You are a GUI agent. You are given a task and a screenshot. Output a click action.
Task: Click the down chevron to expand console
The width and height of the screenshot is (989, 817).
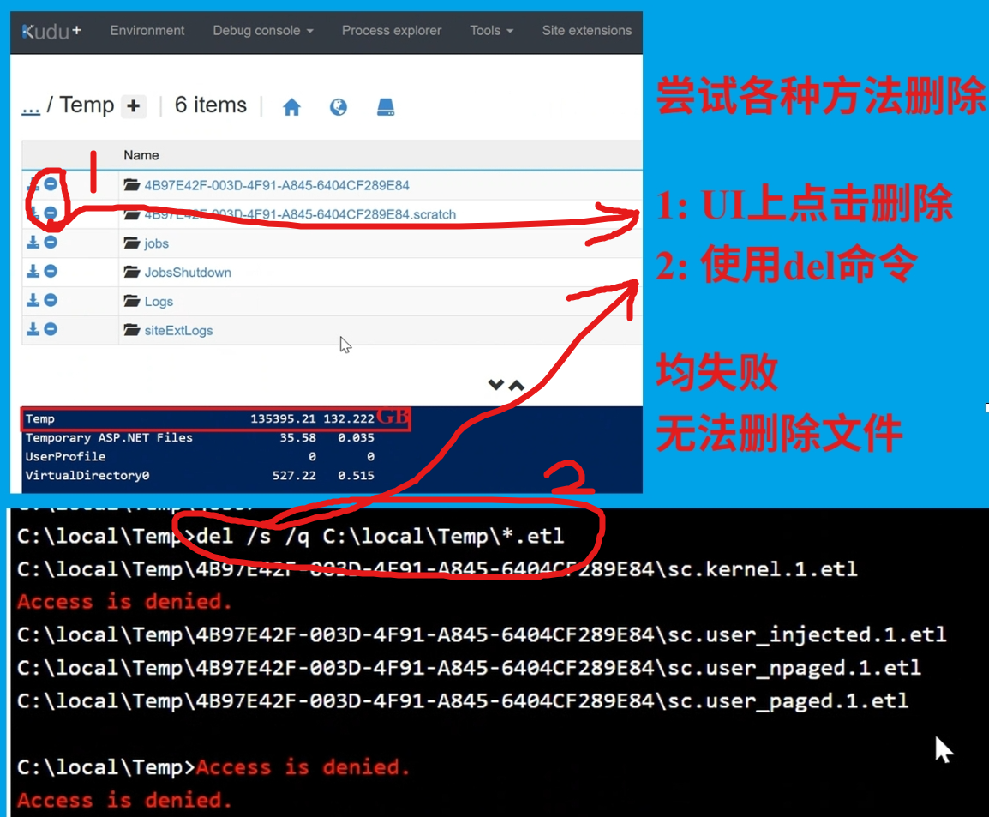(x=495, y=385)
